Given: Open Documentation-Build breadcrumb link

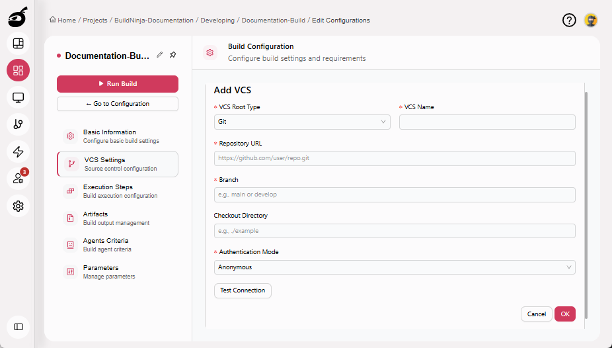Looking at the screenshot, I should [273, 21].
